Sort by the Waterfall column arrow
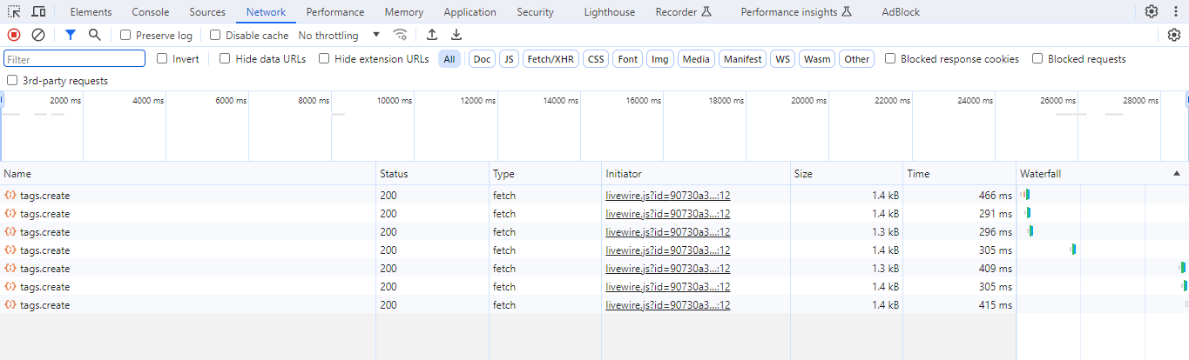The height and width of the screenshot is (360, 1189). point(1178,174)
